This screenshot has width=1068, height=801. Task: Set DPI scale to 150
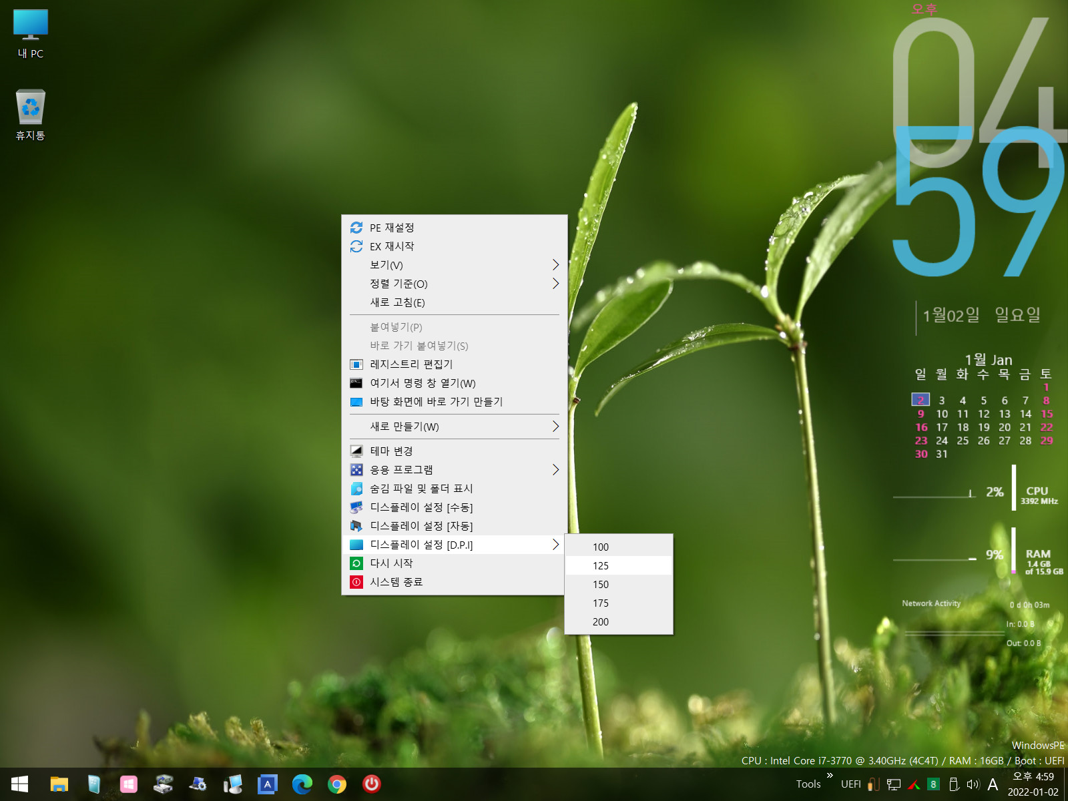point(618,584)
